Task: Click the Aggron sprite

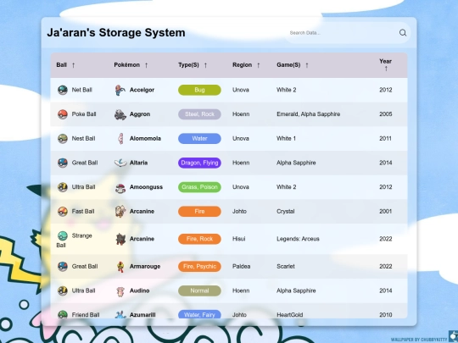Action: click(x=120, y=114)
